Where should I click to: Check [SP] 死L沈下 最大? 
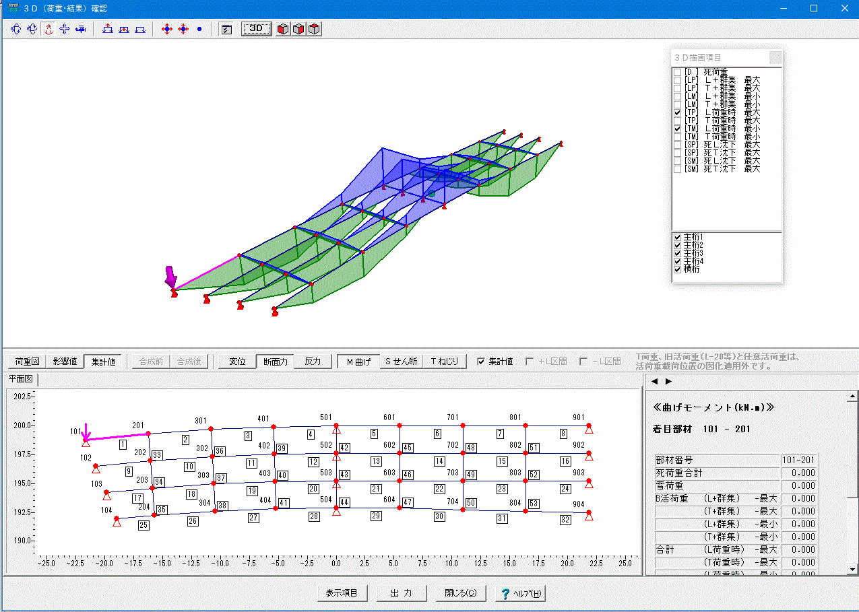pyautogui.click(x=677, y=145)
